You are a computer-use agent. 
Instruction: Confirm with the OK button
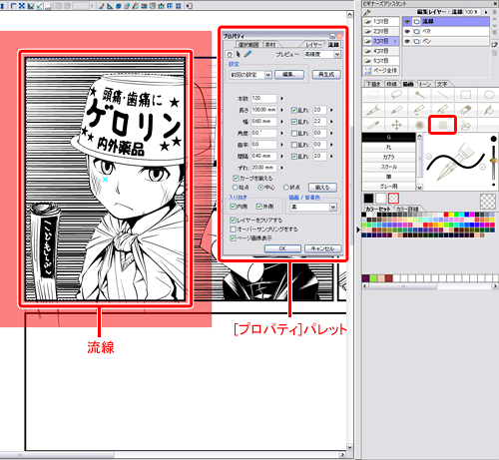coord(282,248)
